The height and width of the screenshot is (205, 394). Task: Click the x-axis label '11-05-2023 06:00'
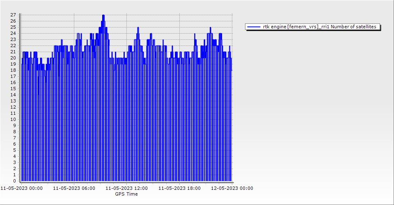pos(74,188)
